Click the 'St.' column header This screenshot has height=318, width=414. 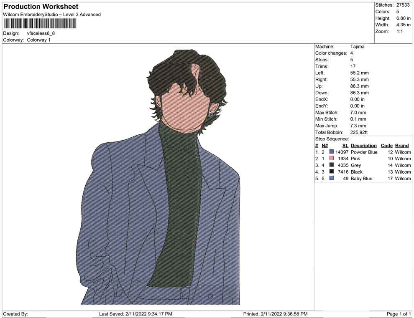[x=345, y=146]
